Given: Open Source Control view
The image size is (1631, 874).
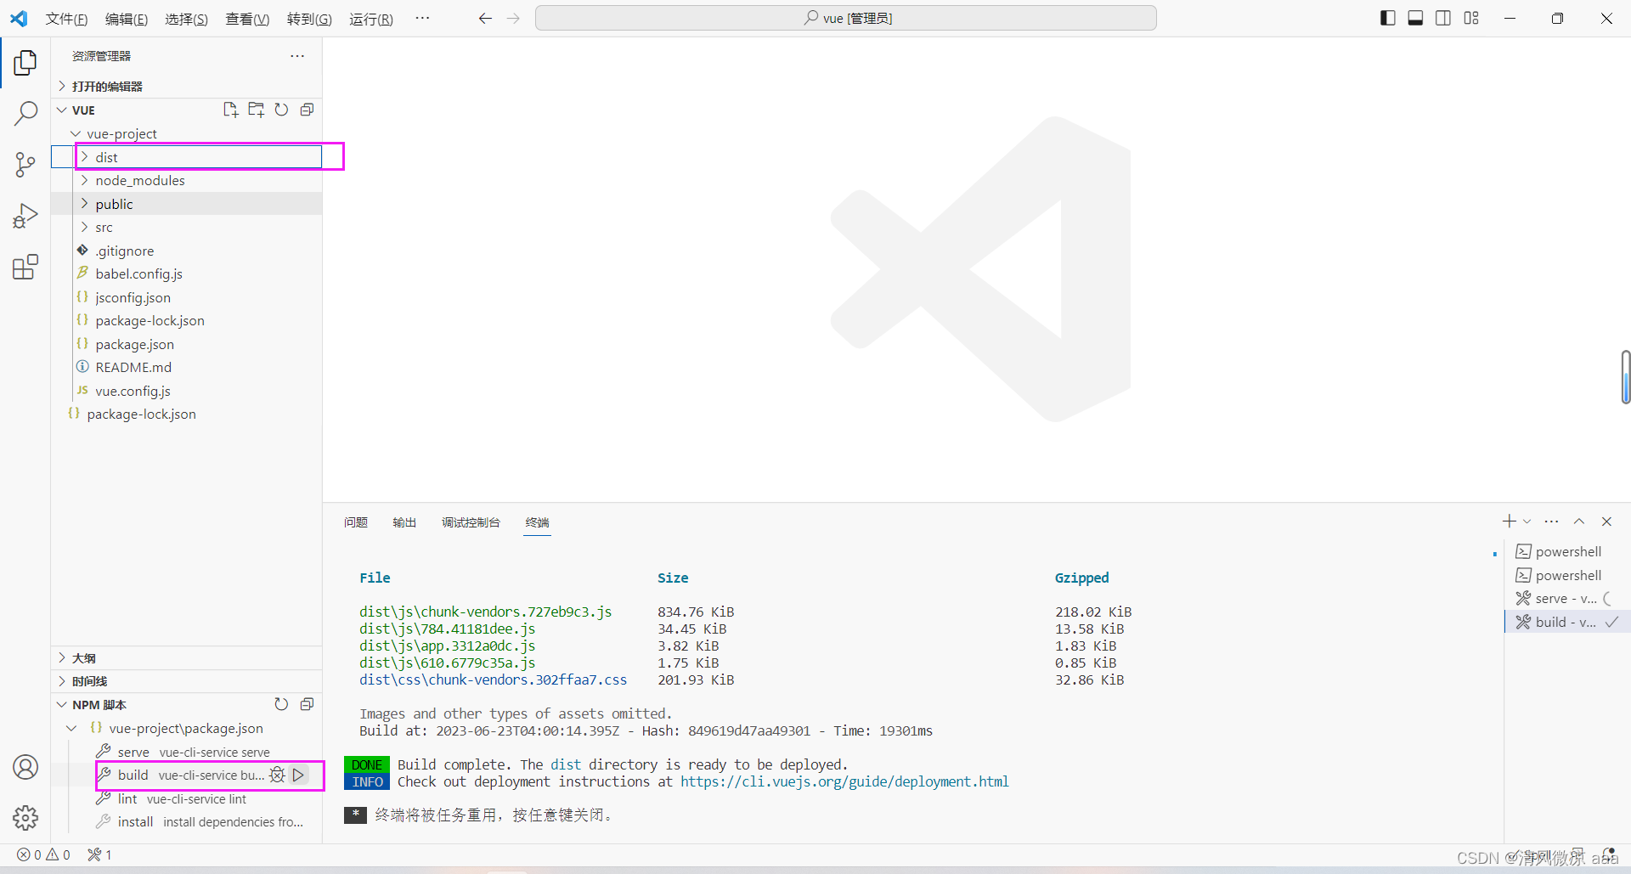Looking at the screenshot, I should click(x=25, y=165).
